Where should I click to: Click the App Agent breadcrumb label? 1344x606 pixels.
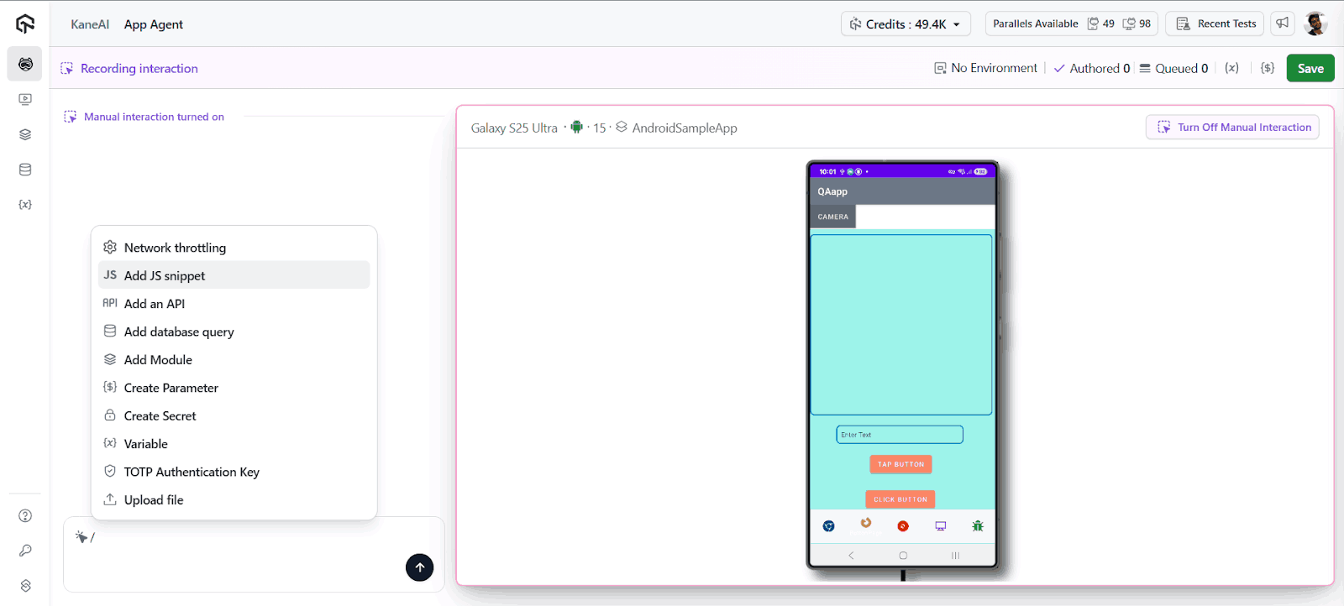(154, 24)
